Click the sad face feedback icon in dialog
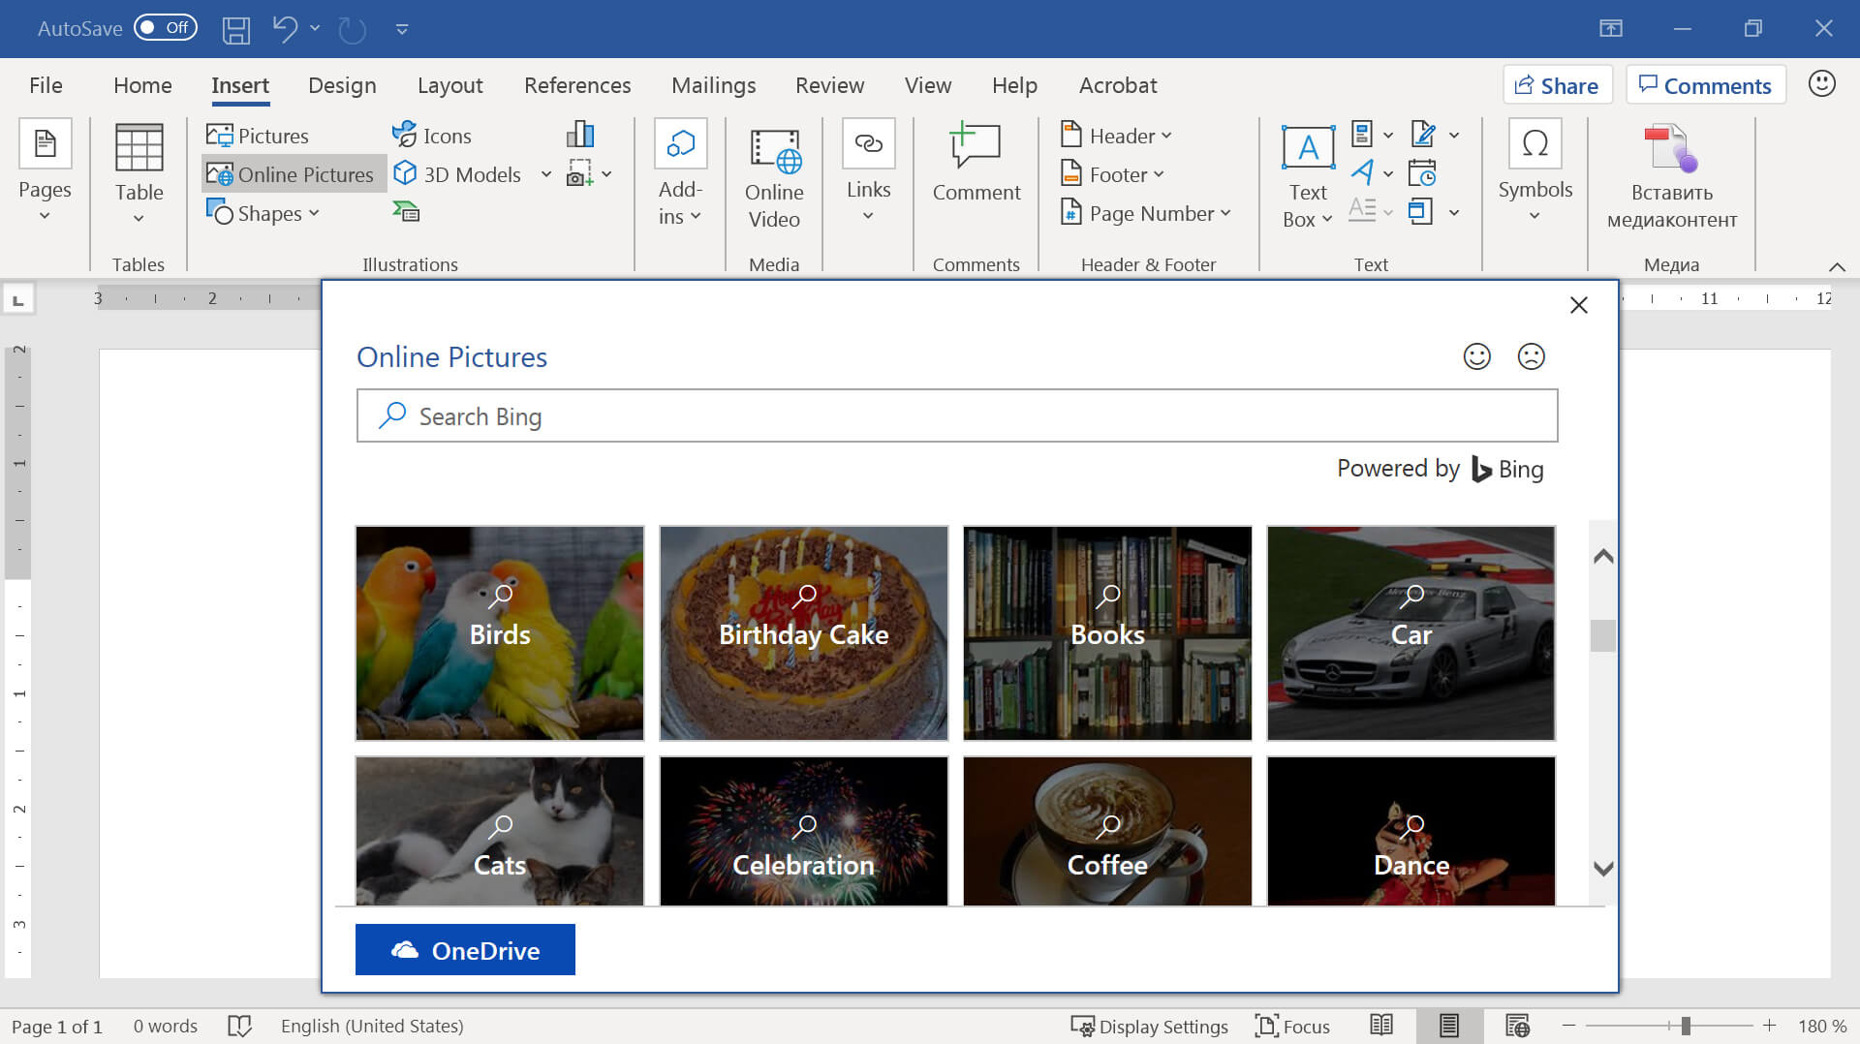1860x1044 pixels. pyautogui.click(x=1531, y=356)
